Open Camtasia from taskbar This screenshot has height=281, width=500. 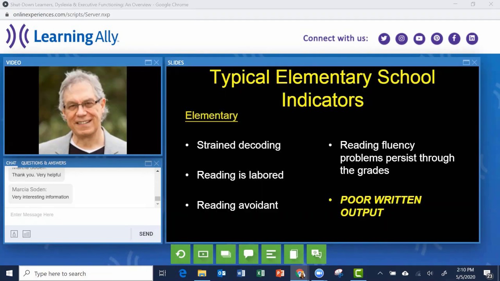tap(358, 273)
